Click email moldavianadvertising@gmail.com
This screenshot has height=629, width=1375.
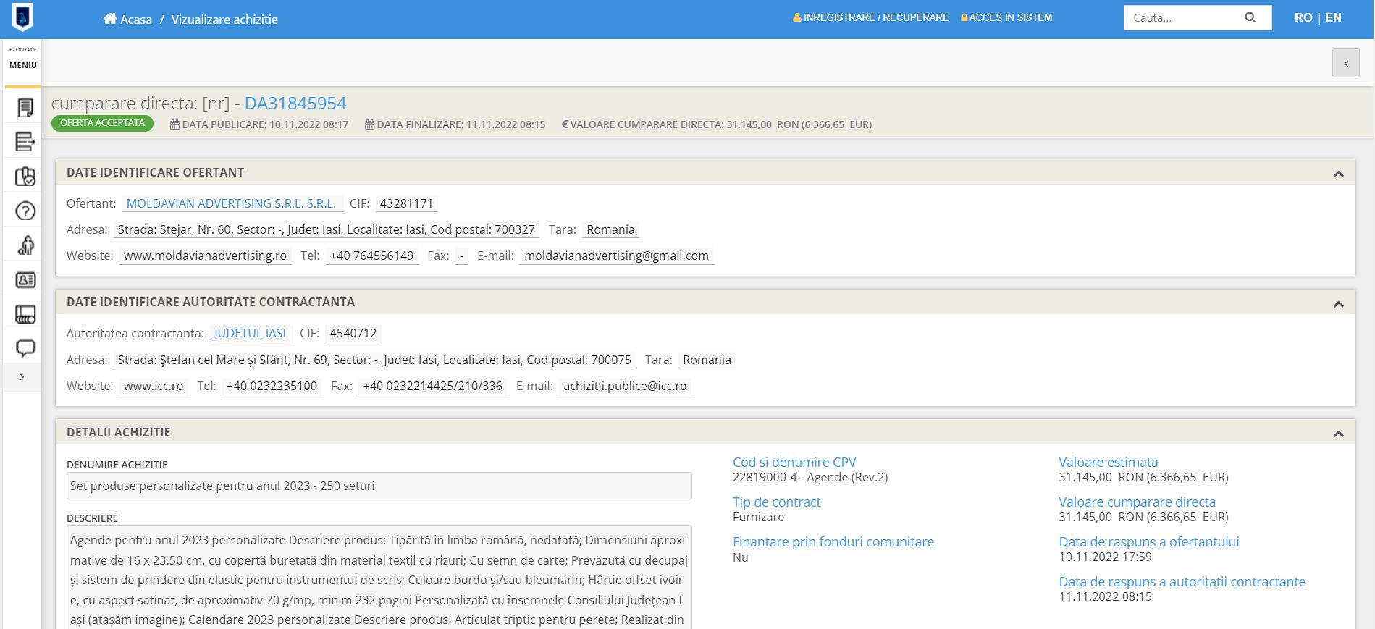coord(616,256)
